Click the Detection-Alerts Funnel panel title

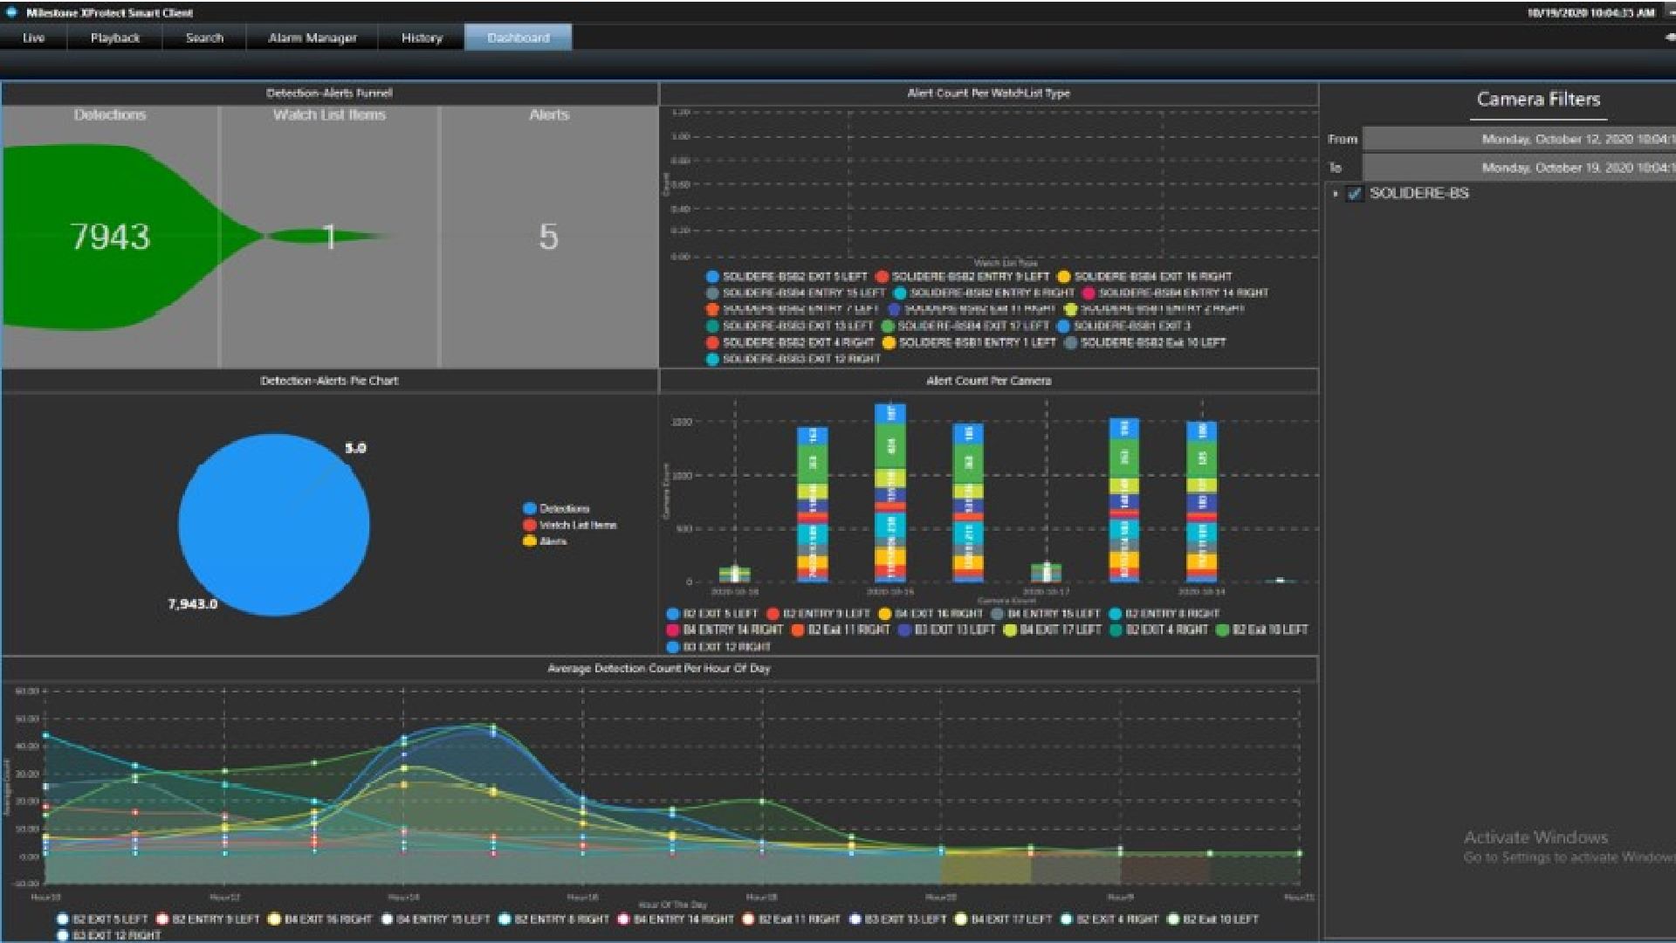point(329,93)
